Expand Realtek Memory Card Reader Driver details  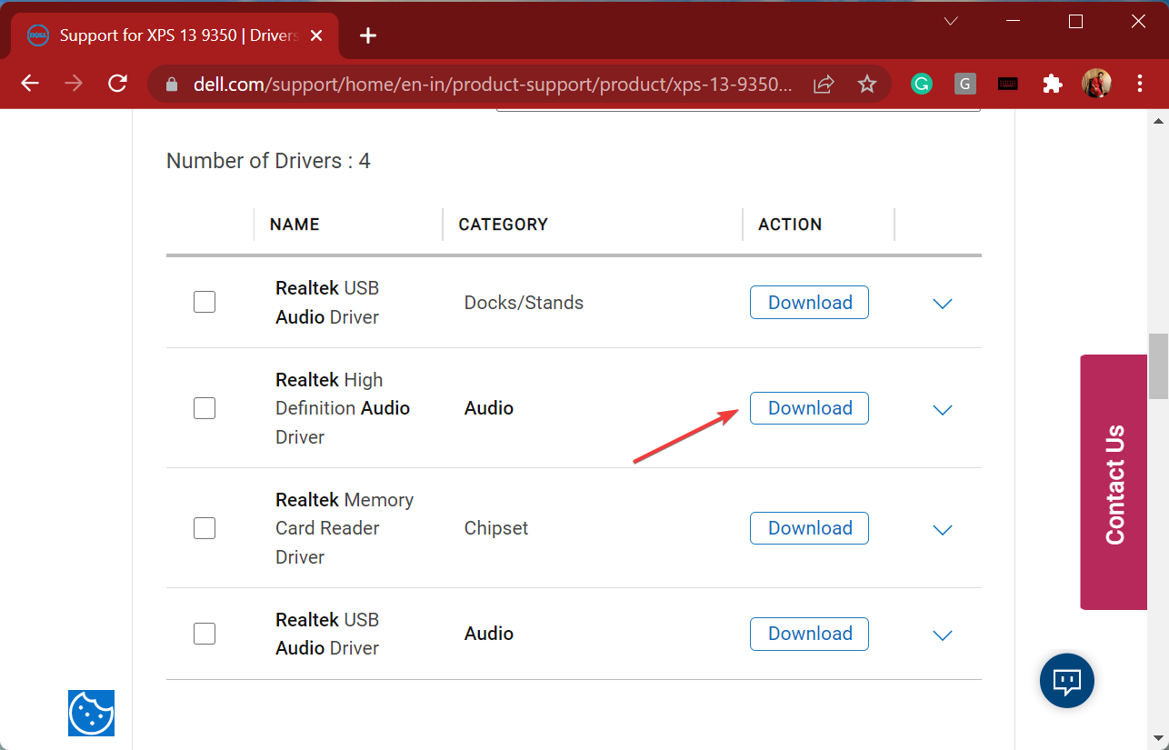[x=943, y=530]
